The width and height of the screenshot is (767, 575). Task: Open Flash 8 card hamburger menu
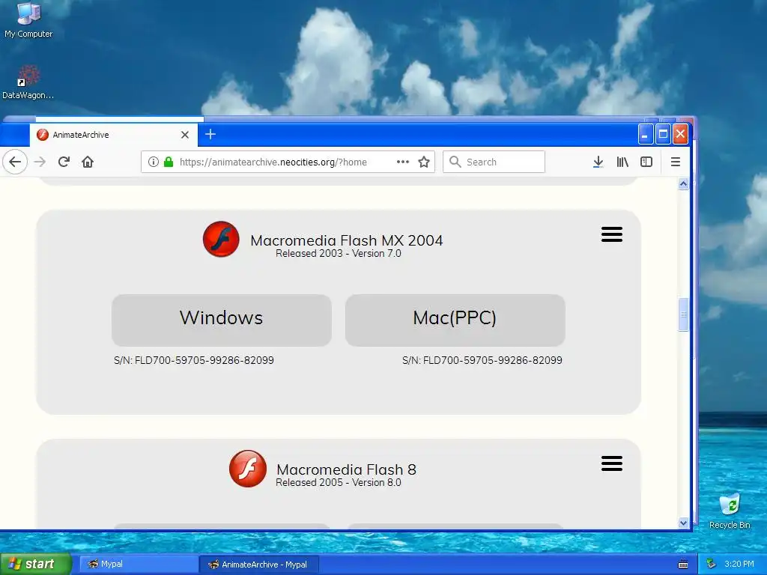pyautogui.click(x=612, y=463)
